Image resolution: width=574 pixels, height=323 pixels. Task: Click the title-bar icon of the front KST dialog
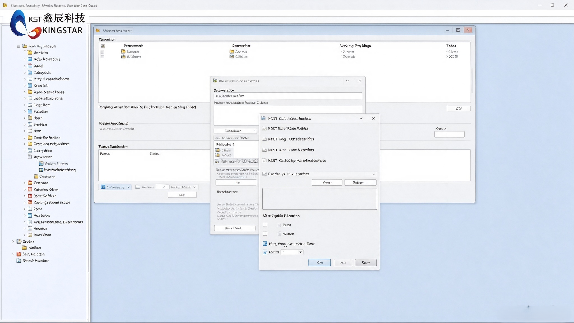click(263, 118)
